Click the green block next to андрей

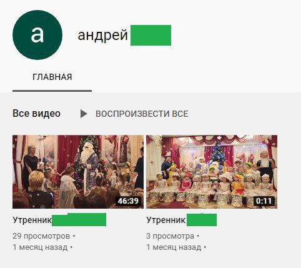coord(150,35)
